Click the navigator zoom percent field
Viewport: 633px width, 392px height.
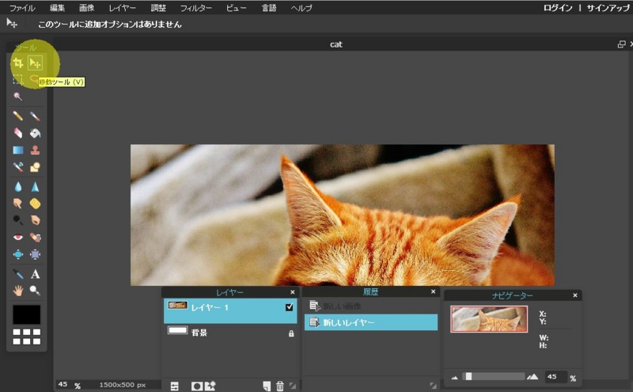coord(556,377)
